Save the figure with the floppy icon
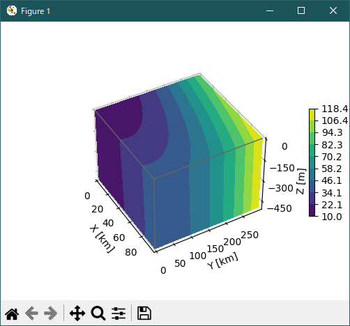Viewport: 350px width, 326px height. (x=144, y=313)
